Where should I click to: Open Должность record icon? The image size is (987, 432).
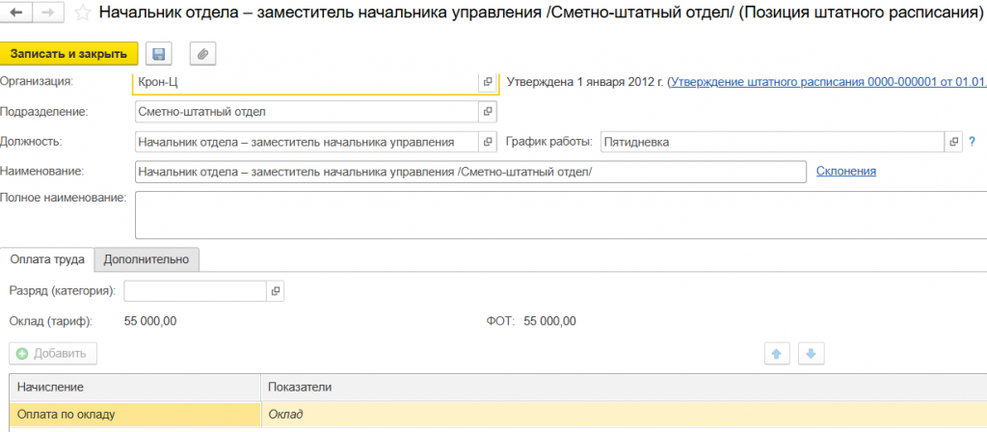tap(487, 142)
